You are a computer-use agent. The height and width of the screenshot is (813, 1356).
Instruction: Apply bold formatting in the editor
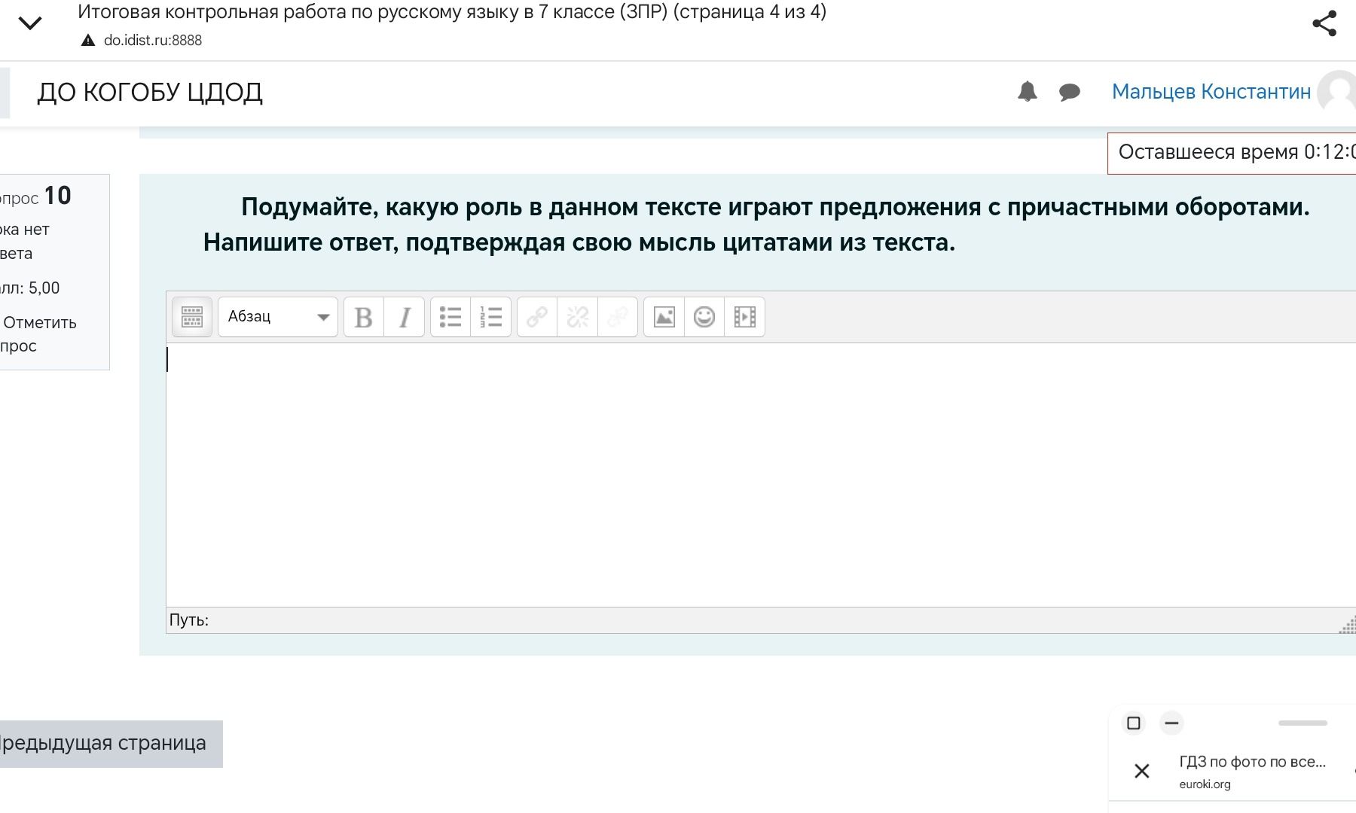coord(364,317)
